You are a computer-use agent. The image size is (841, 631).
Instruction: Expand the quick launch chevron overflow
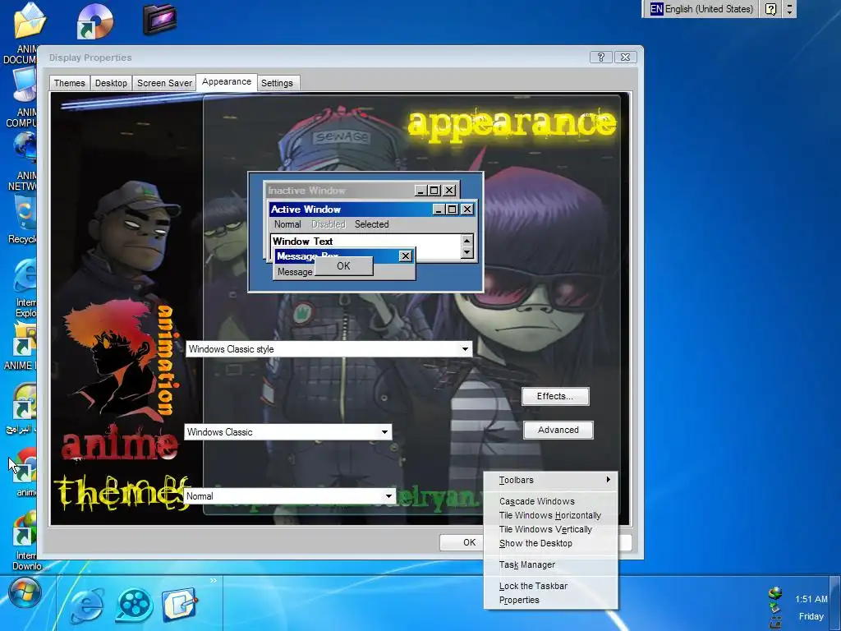(x=213, y=581)
